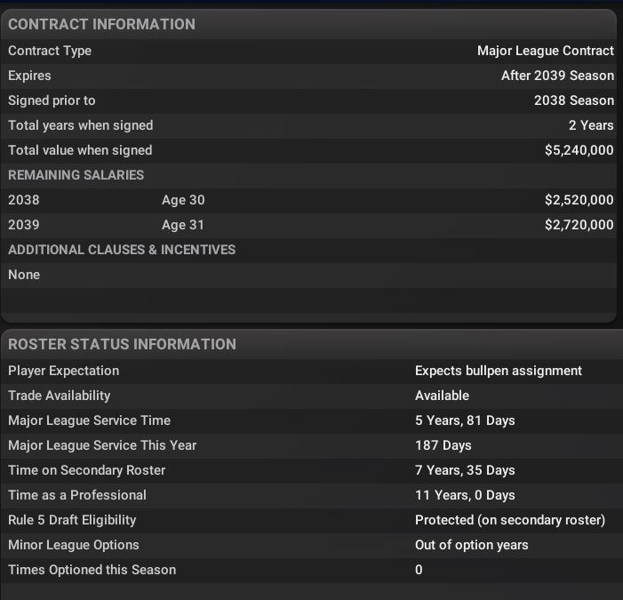
Task: Click the $2,720,000 salary for 2039
Action: (579, 225)
